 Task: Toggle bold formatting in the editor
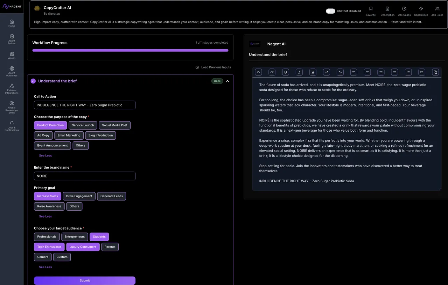pos(286,72)
